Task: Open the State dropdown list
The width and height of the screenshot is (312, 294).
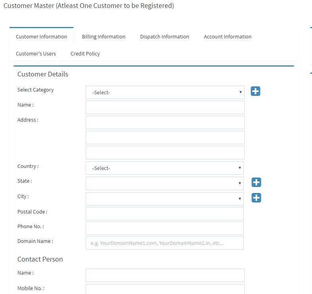Action: tap(165, 183)
